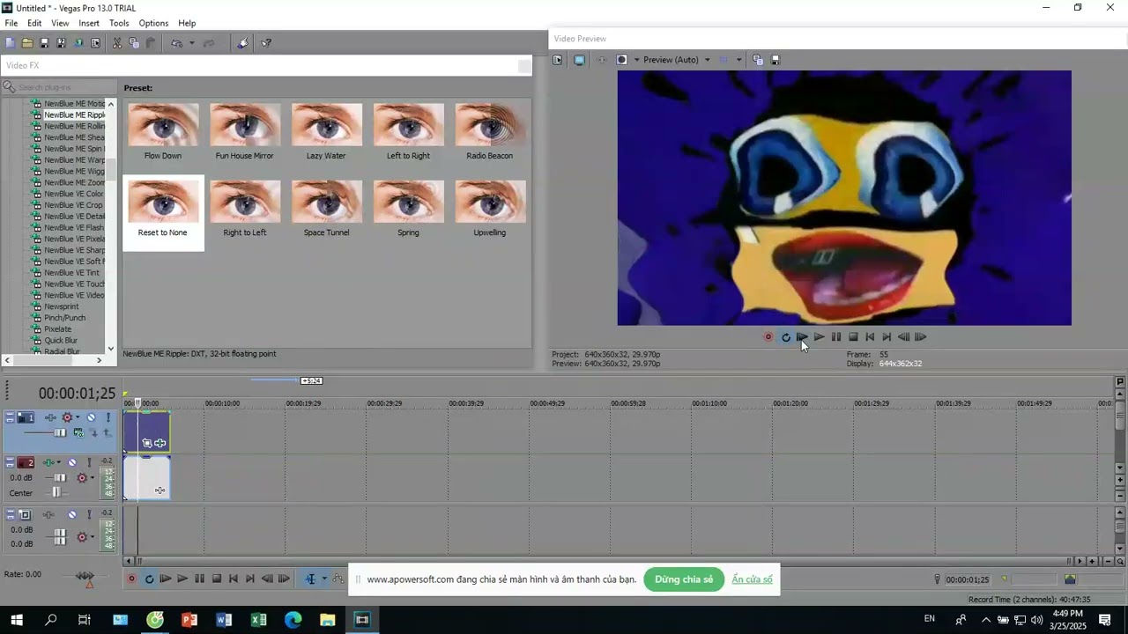Open Project Video Properties in preview toolbar
This screenshot has width=1128, height=634.
click(558, 60)
